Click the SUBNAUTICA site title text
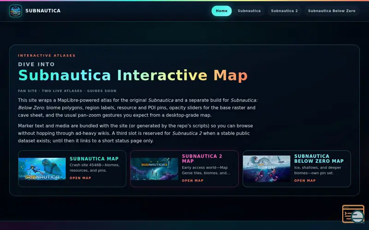This screenshot has width=369, height=230. [x=43, y=11]
